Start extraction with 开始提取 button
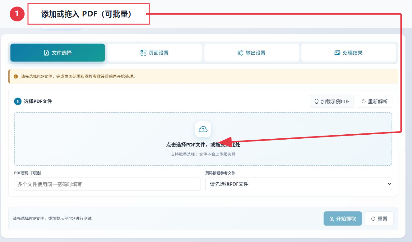Image resolution: width=412 pixels, height=242 pixels. point(343,219)
